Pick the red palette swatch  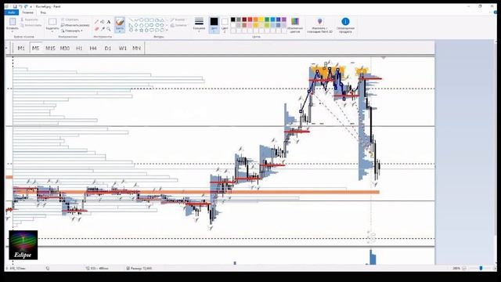click(250, 20)
